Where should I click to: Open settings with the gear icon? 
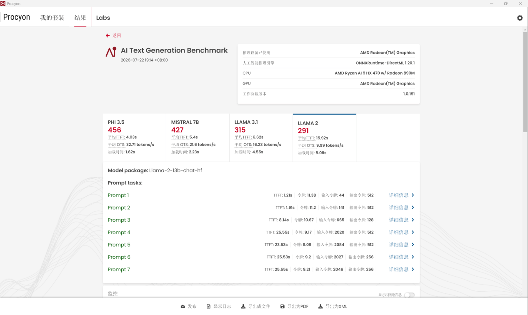pos(520,18)
